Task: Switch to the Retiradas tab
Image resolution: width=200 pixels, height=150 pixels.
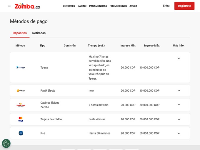Action: point(39,33)
